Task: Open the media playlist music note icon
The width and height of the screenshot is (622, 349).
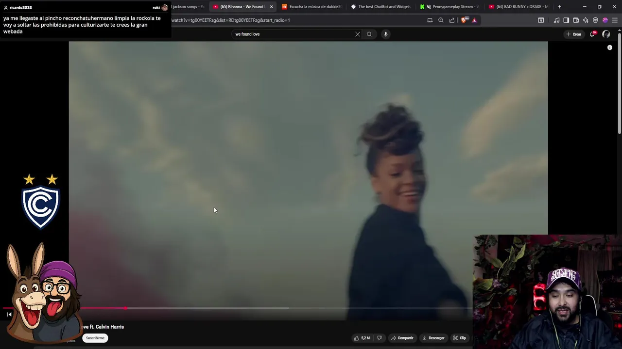Action: 556,20
